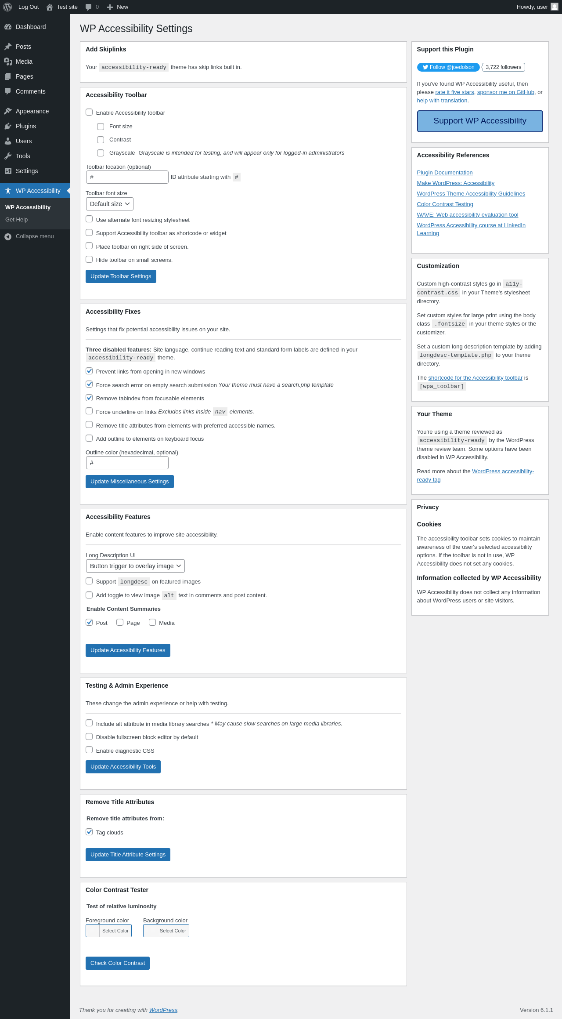
Task: Enable the Accessibility toolbar checkbox
Action: click(89, 112)
